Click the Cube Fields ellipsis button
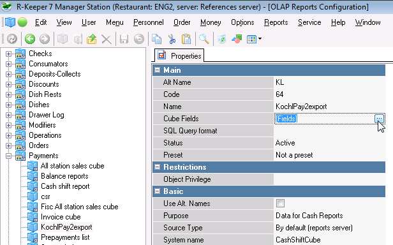 click(x=379, y=119)
